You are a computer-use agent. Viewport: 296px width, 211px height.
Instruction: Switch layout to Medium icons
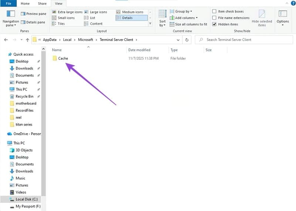130,12
